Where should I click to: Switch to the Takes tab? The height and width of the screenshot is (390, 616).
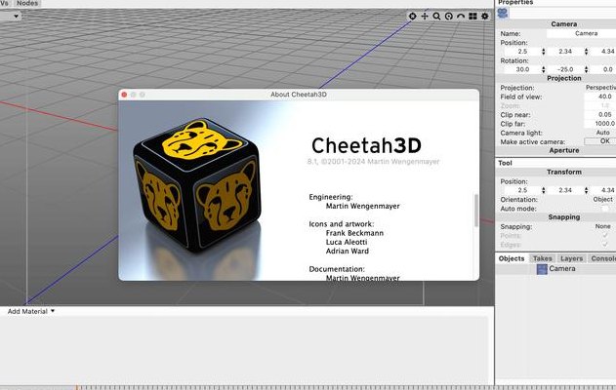[x=542, y=258]
